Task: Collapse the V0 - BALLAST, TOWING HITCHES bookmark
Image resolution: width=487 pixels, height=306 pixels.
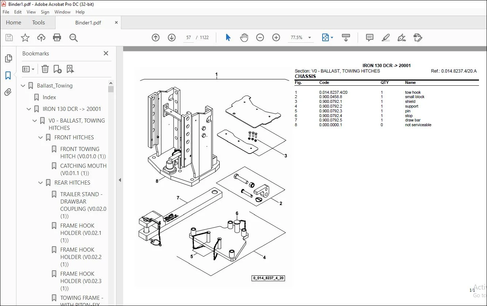Action: (x=35, y=121)
